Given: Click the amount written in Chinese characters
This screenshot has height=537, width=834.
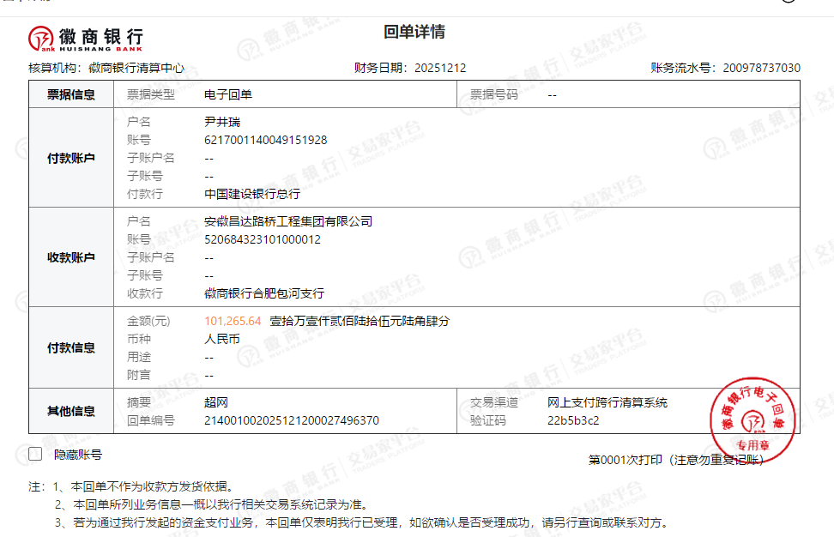Looking at the screenshot, I should [x=360, y=321].
